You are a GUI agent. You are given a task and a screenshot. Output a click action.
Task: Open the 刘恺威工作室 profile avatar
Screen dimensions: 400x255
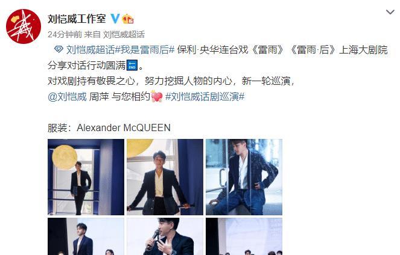(x=24, y=26)
